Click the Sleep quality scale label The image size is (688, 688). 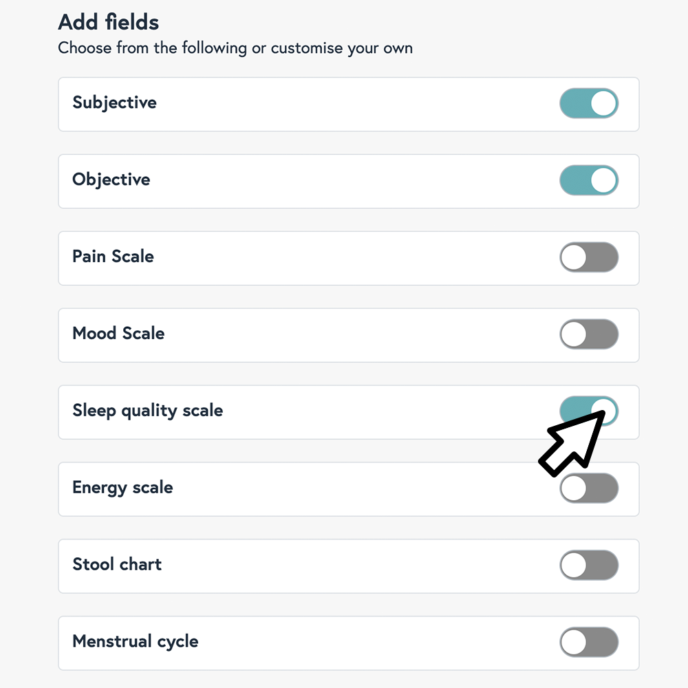(x=147, y=411)
